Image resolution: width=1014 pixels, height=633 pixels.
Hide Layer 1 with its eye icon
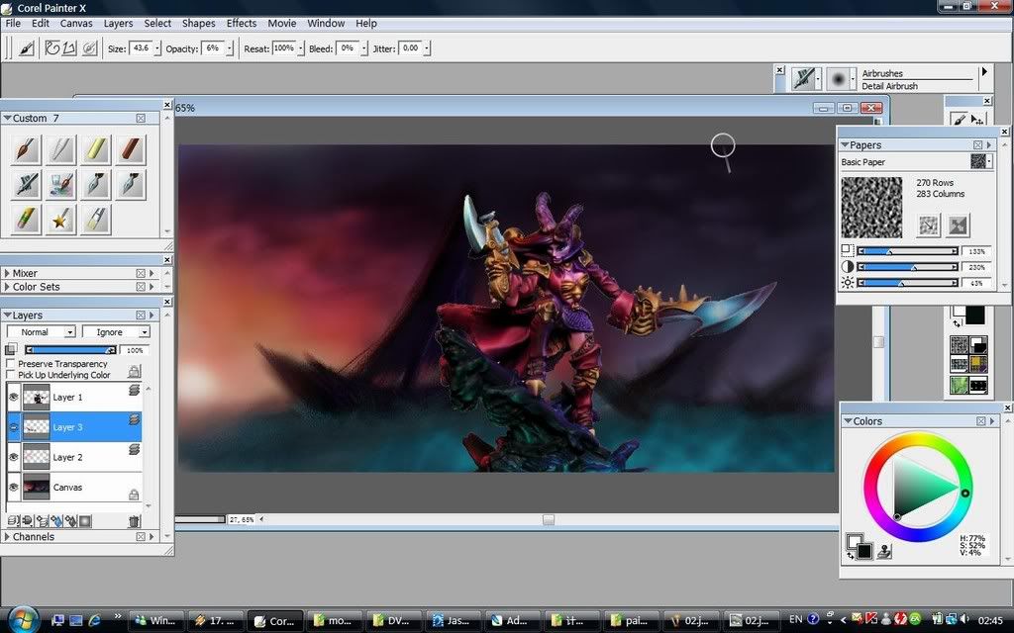[14, 398]
